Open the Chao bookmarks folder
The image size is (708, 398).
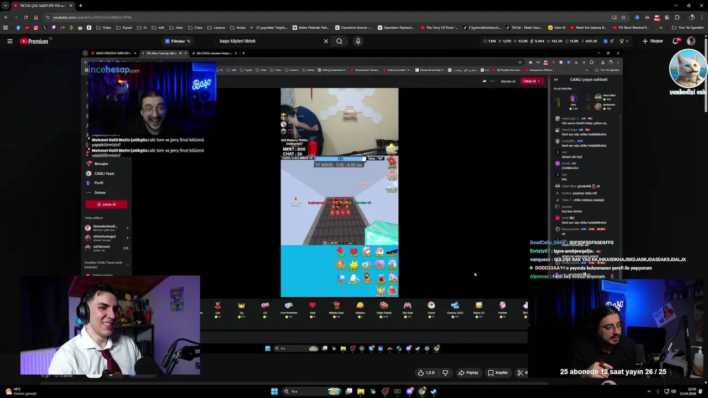tap(195, 27)
